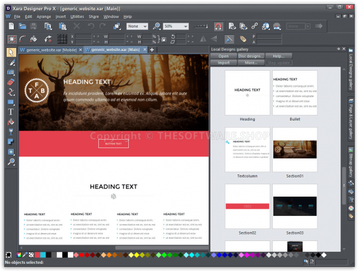Open the File menu
The width and height of the screenshot is (359, 271).
(17, 17)
